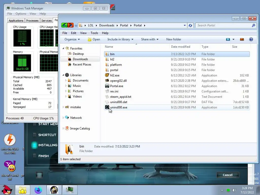Click the volume speaker tray icon
Screen dimensions: 260x195
[234, 190]
